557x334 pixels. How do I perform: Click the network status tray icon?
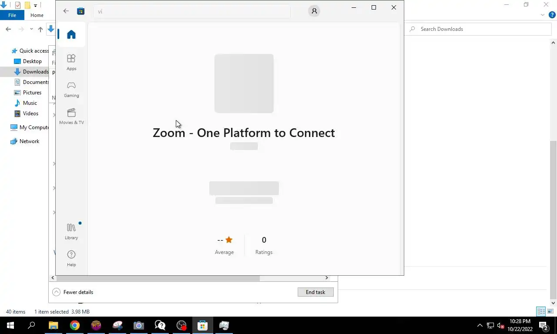click(x=490, y=325)
